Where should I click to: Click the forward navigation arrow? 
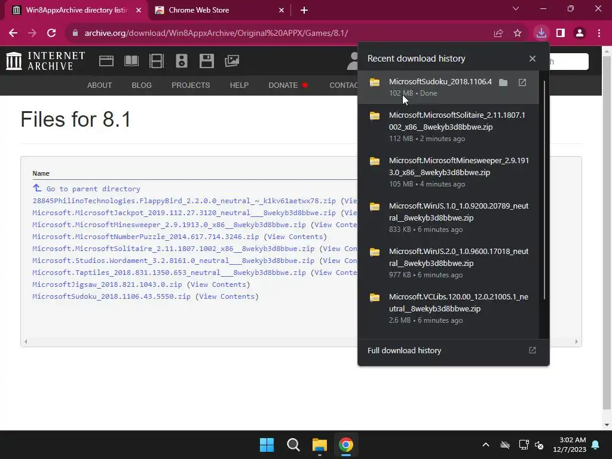[32, 33]
